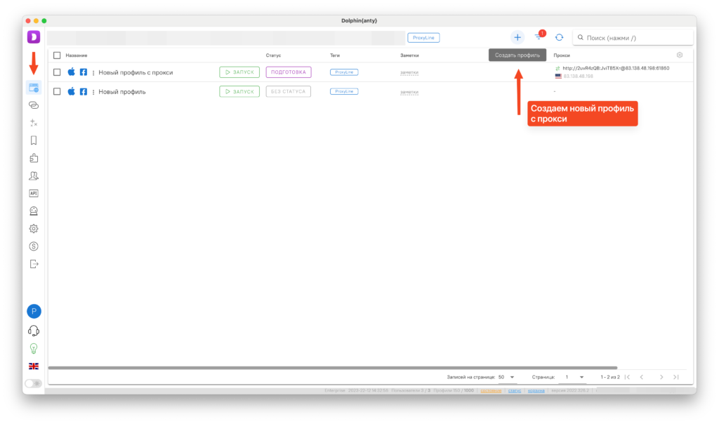
Task: Toggle the dark mode switch in sidebar
Action: click(33, 383)
